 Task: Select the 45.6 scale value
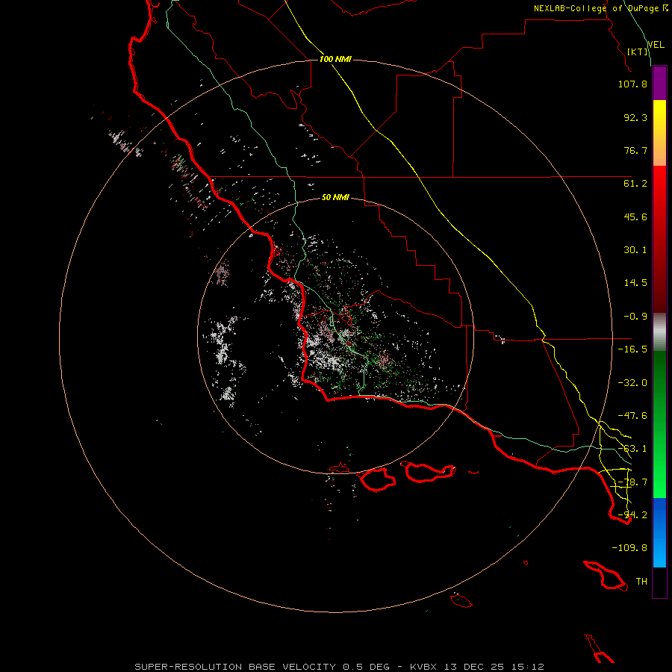(635, 217)
